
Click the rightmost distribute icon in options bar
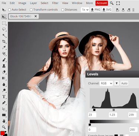click(133, 10)
